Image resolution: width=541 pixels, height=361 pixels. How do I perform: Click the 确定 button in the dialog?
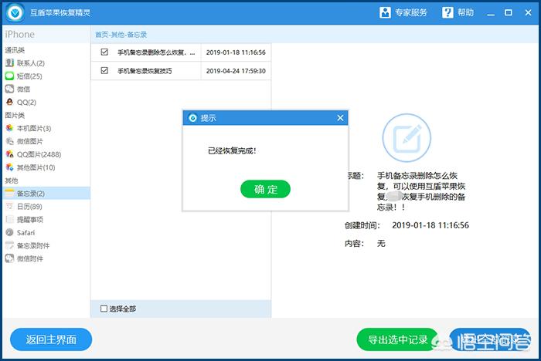pyautogui.click(x=265, y=189)
